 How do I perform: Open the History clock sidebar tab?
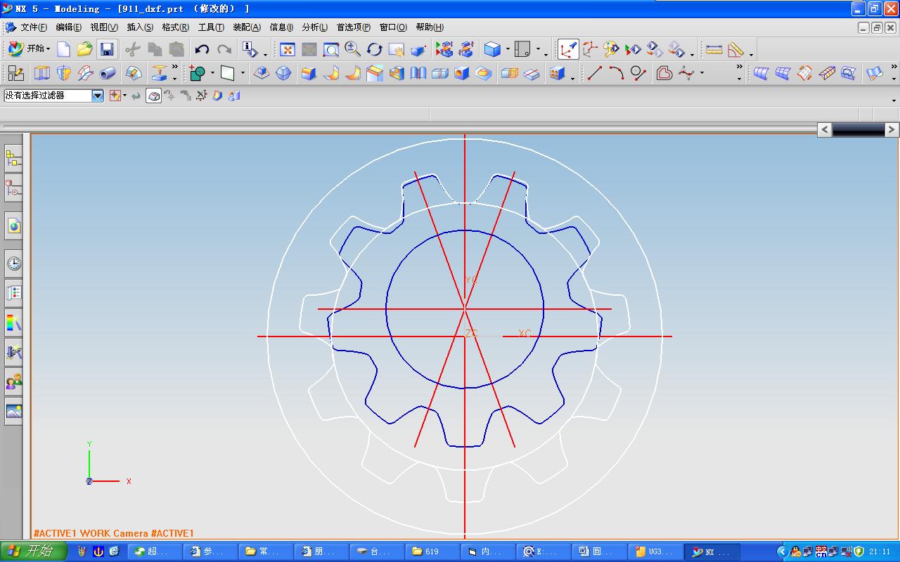(13, 263)
